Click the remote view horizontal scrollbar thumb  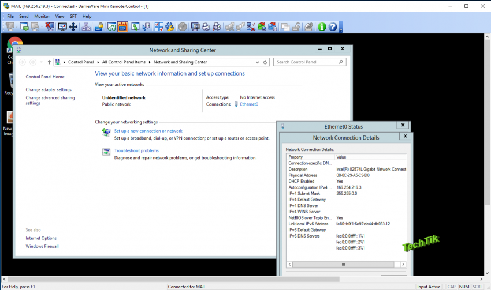tap(173, 279)
